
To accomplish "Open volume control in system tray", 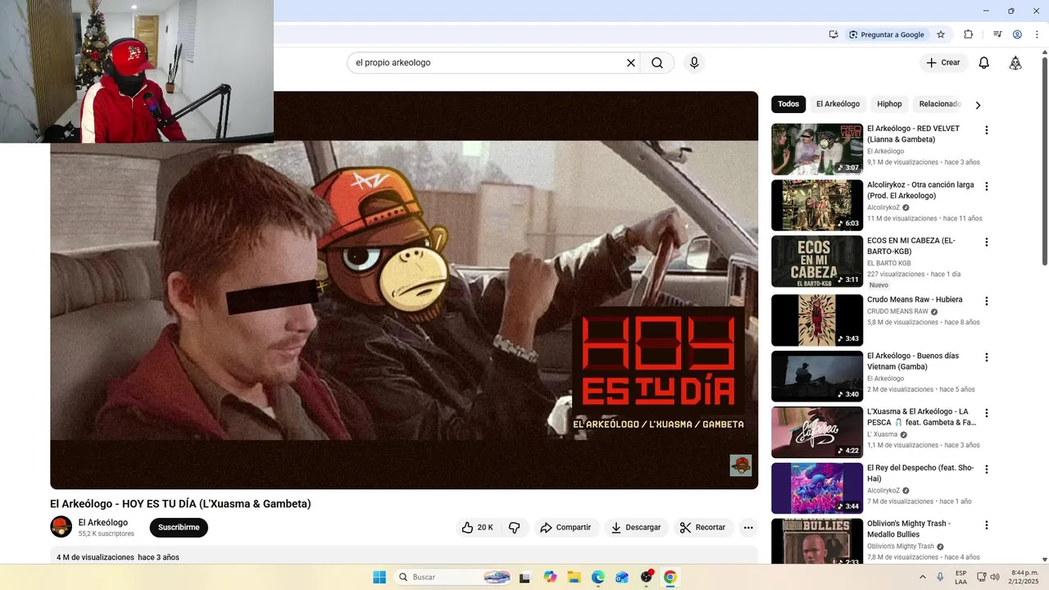I will click(995, 577).
